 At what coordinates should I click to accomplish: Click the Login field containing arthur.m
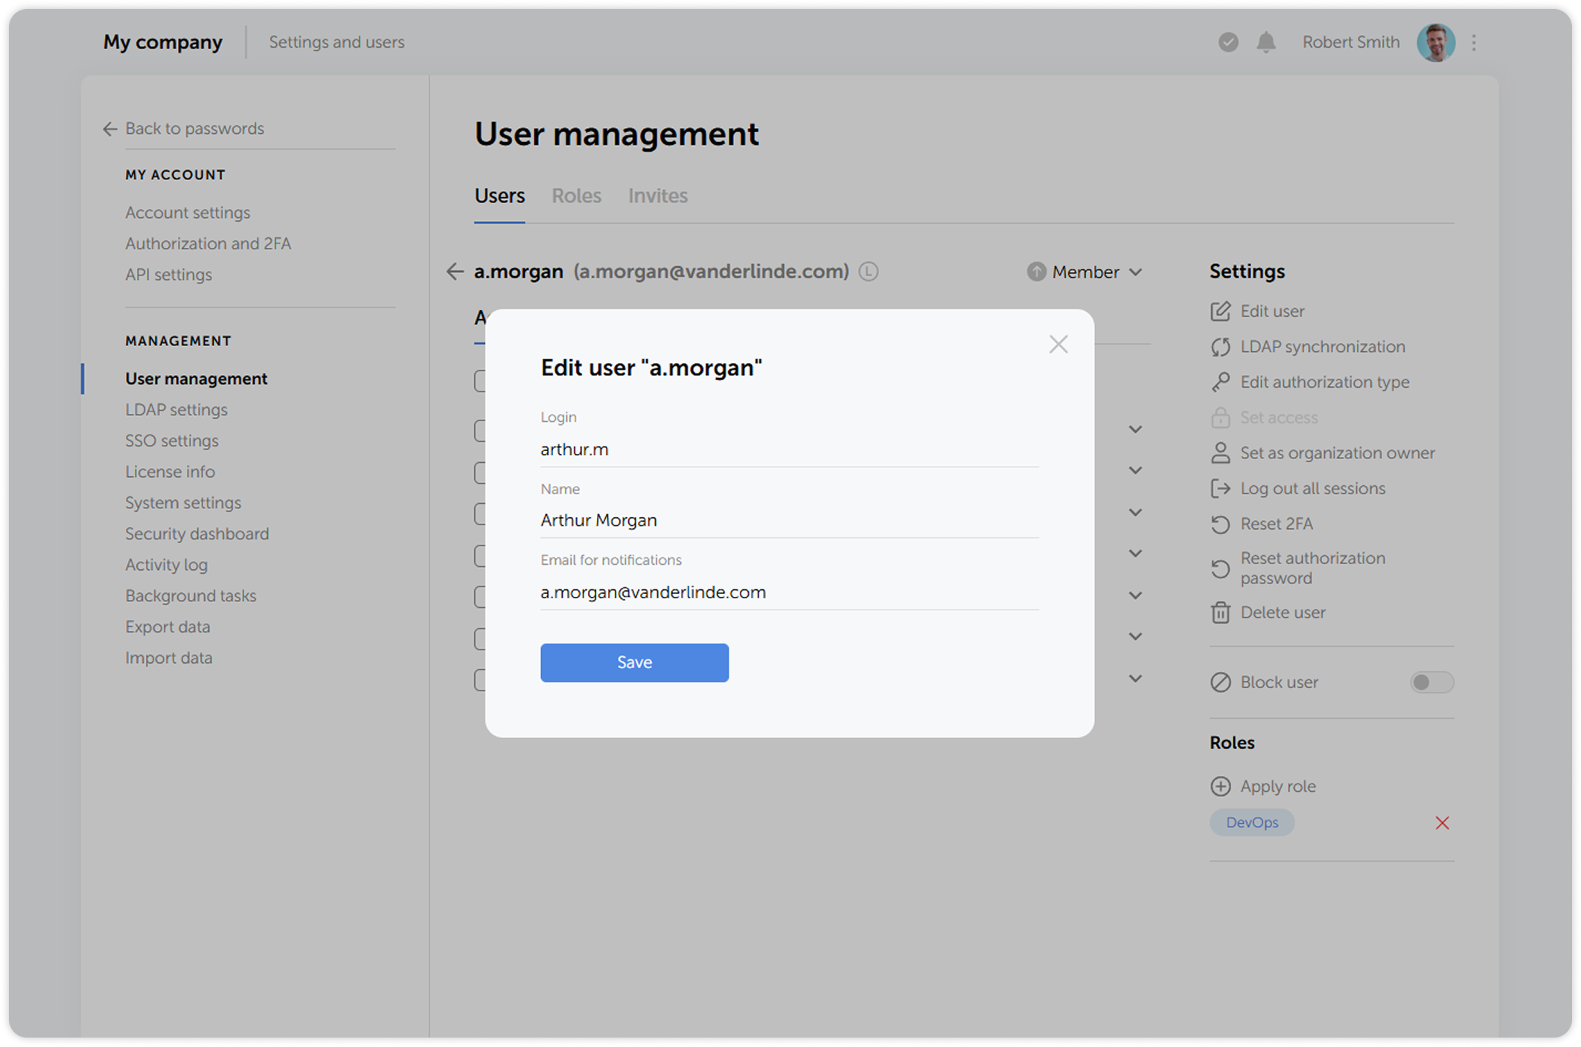(788, 449)
